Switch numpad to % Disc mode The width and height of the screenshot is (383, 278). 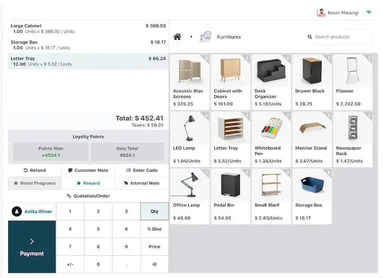coord(154,229)
